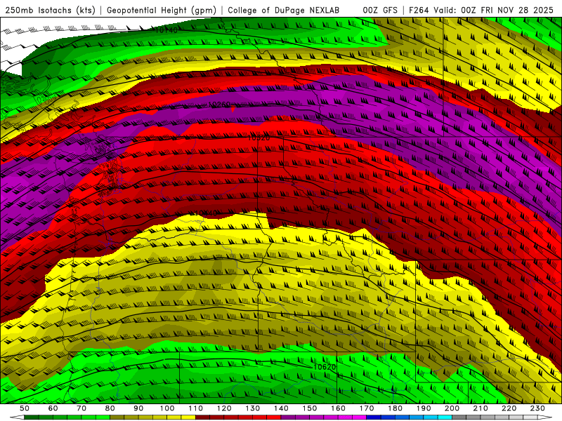Click the legend value 210
The image size is (562, 421).
[481, 408]
